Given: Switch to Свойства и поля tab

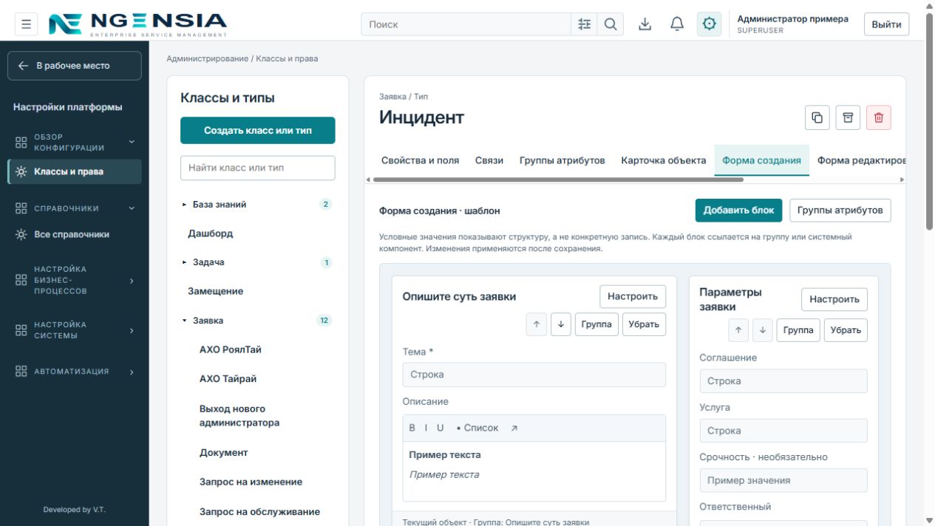Looking at the screenshot, I should [420, 160].
